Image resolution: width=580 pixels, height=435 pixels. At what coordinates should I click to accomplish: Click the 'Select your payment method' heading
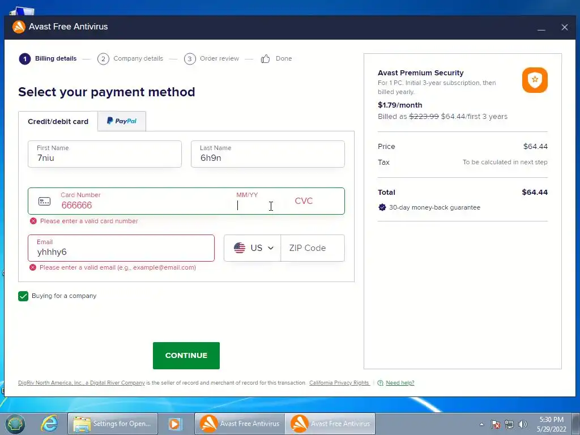(x=106, y=92)
